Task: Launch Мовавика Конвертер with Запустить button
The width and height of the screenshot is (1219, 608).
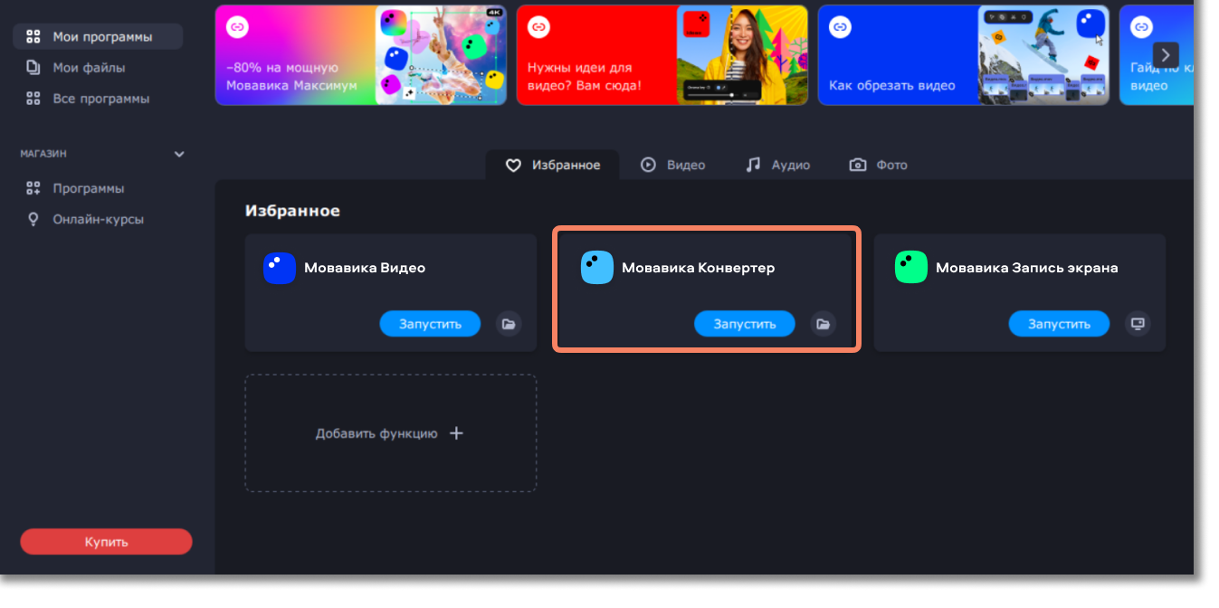Action: point(744,324)
